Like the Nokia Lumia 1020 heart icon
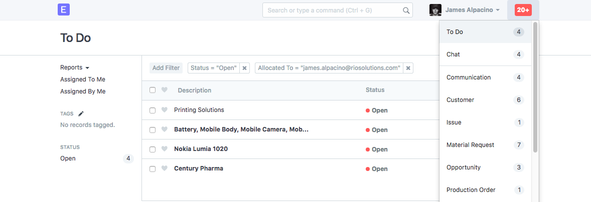This screenshot has width=591, height=202. click(x=164, y=149)
